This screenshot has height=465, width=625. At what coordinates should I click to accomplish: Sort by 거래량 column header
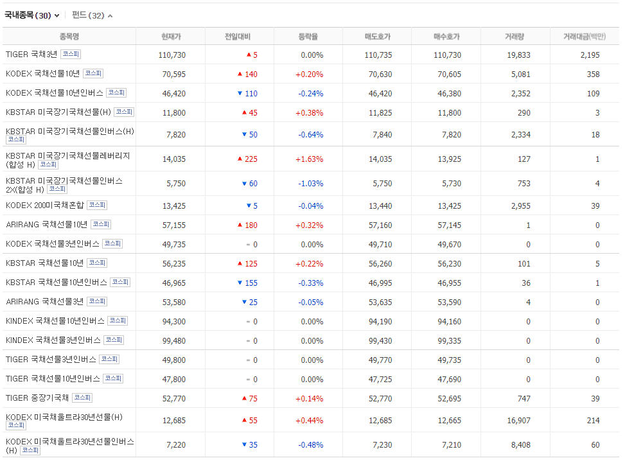click(x=514, y=37)
